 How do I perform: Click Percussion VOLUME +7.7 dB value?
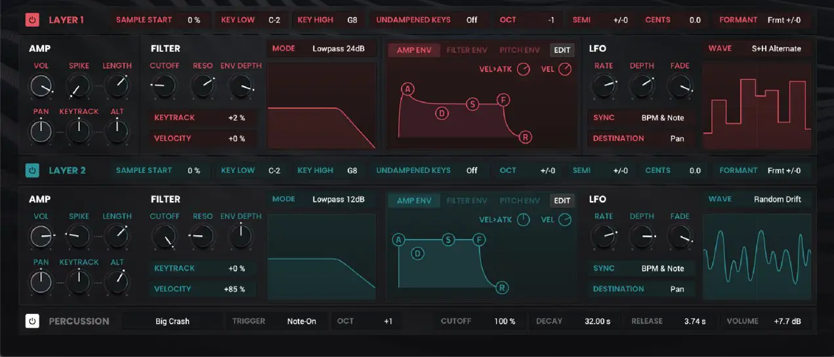[x=787, y=321]
